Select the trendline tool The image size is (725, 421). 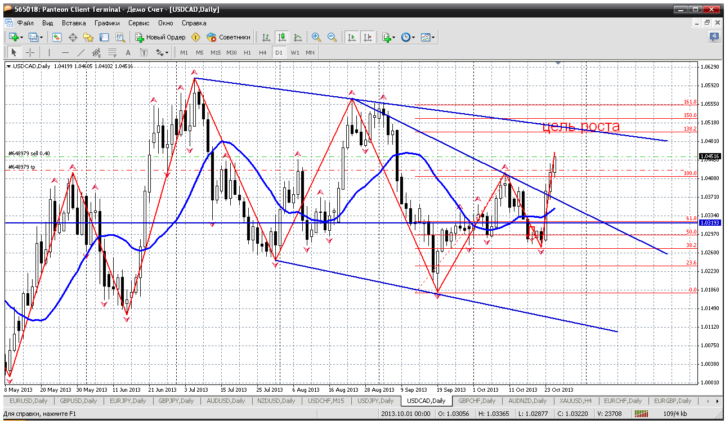pos(81,52)
